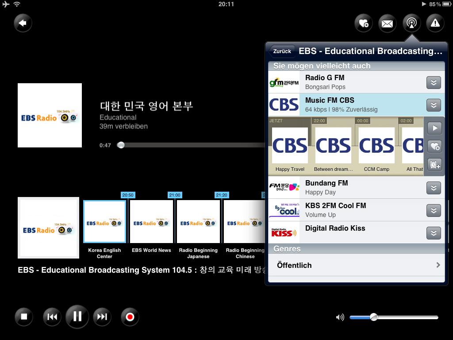Click the '39m verbleiben' remaining time text
Image resolution: width=453 pixels, height=340 pixels.
click(x=124, y=126)
